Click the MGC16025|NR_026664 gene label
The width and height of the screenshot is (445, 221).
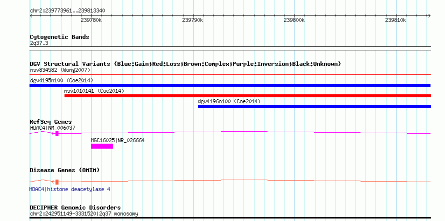(x=117, y=140)
